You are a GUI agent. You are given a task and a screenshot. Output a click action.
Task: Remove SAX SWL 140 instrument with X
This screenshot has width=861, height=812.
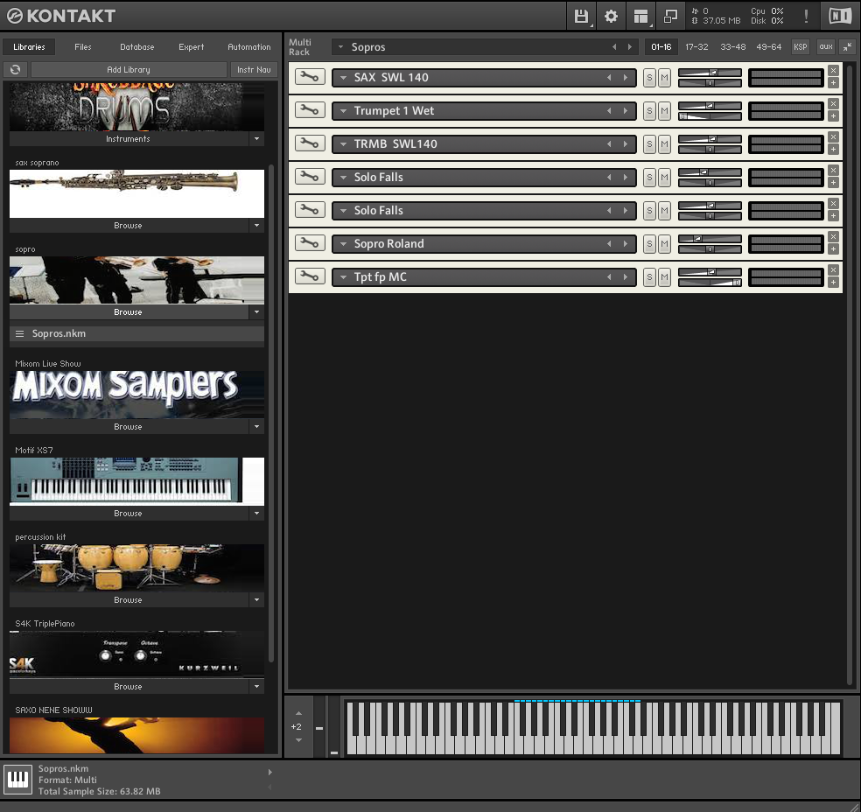tap(833, 71)
